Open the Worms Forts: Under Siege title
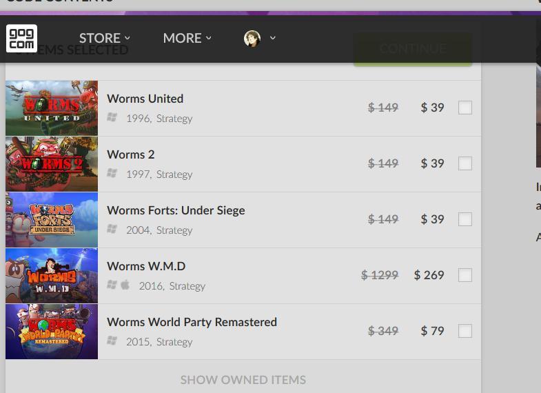Screen dimensions: 541x393 pos(176,210)
